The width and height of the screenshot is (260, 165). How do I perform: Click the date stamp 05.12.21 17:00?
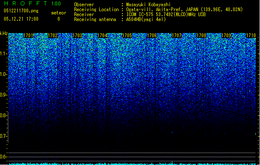click(21, 19)
